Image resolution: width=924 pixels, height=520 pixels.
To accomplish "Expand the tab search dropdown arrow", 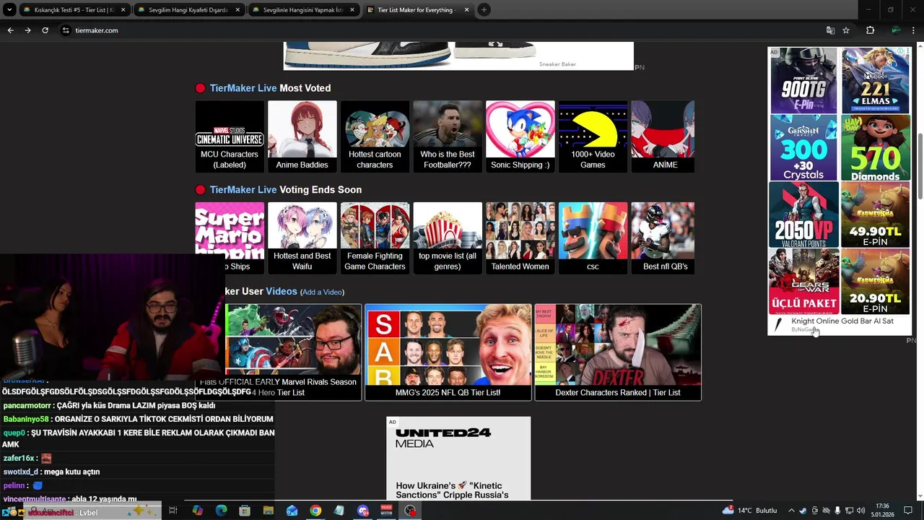I will tap(9, 10).
